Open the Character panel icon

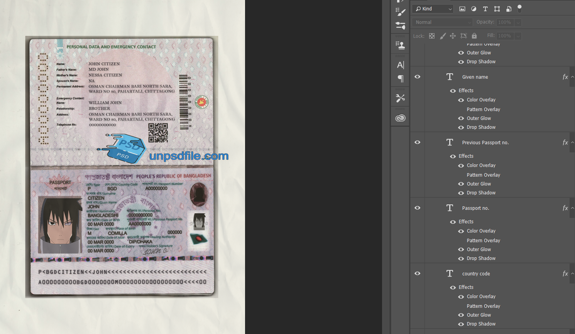click(x=401, y=65)
